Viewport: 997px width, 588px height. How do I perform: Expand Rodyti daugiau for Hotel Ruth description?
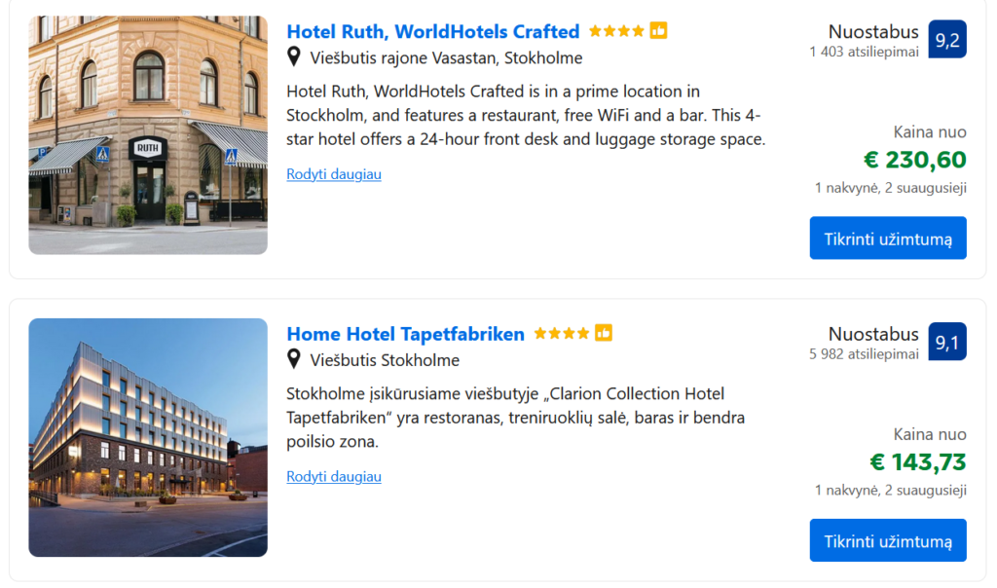point(334,174)
